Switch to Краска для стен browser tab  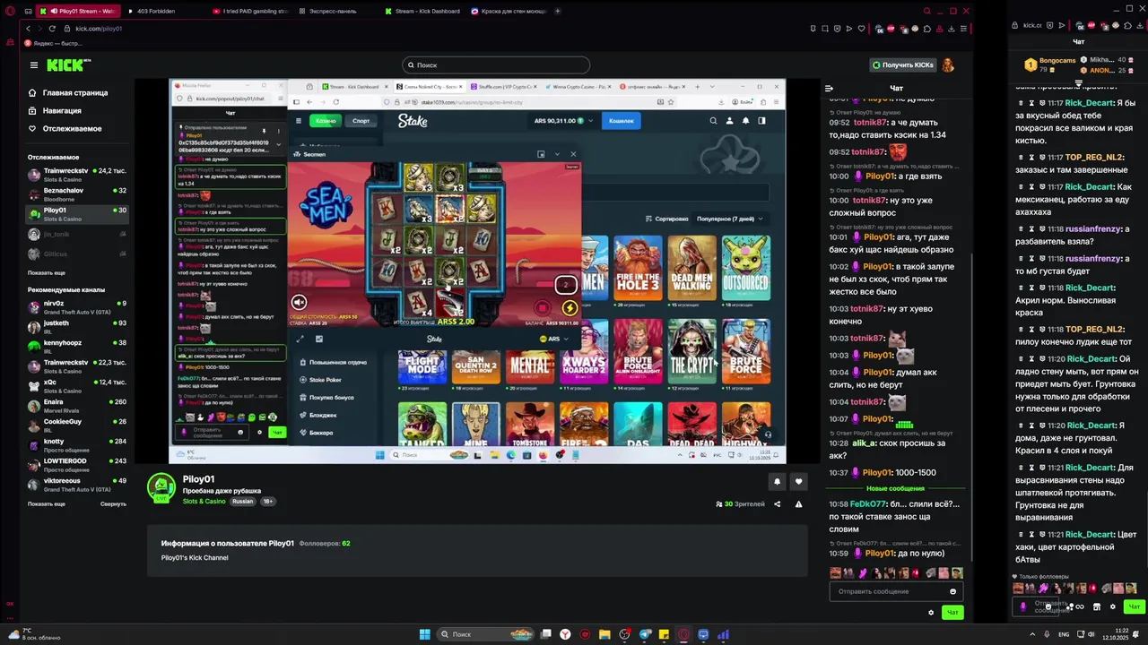509,11
